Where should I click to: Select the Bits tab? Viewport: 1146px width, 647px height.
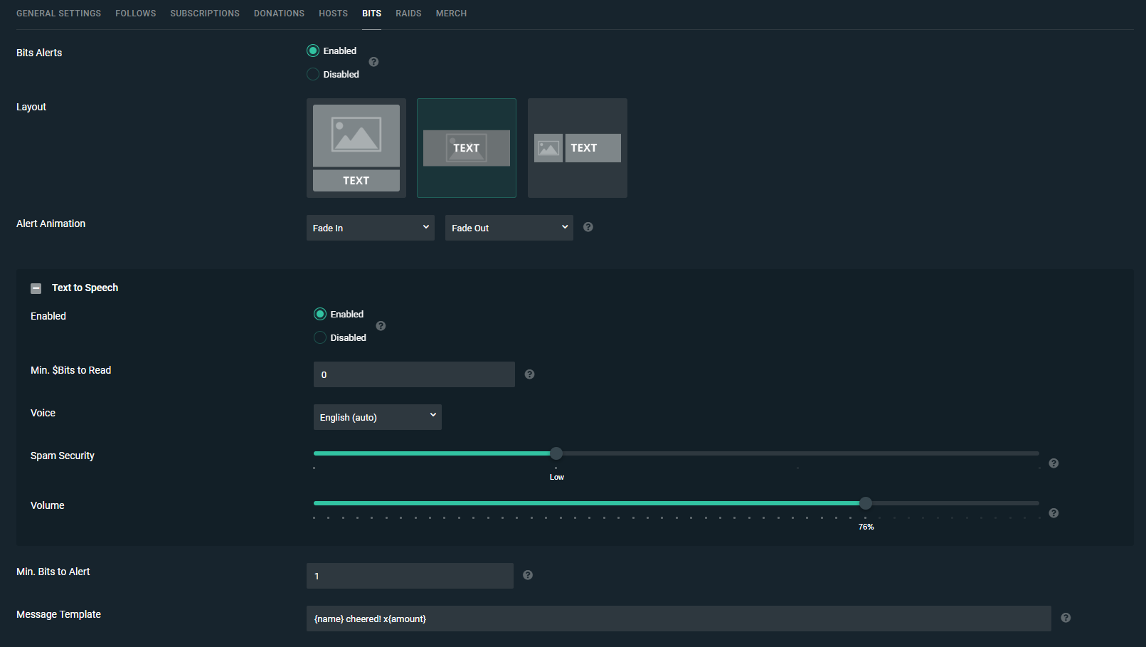tap(371, 14)
